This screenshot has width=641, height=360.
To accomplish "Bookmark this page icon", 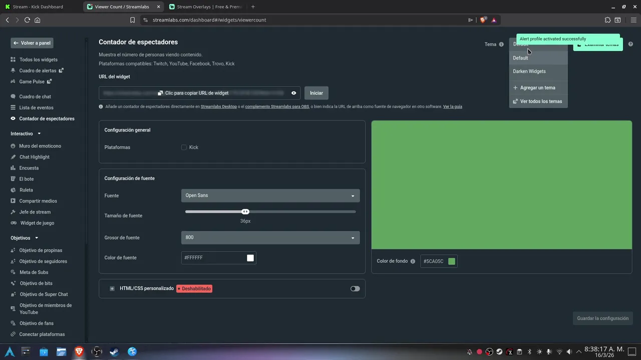I will point(132,20).
